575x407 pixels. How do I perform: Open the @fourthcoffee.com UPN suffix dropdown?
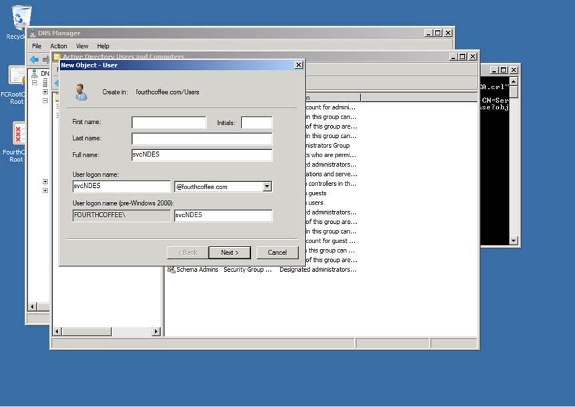point(267,187)
